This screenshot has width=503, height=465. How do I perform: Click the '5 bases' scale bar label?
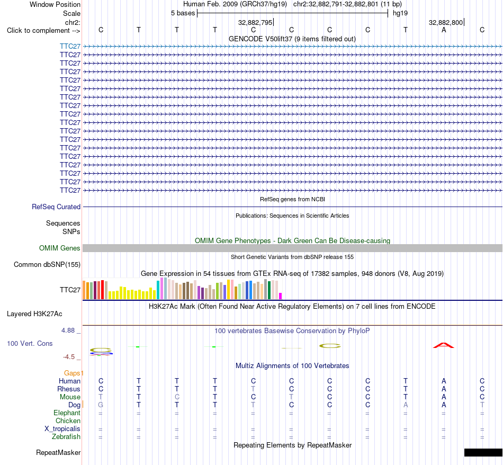183,13
